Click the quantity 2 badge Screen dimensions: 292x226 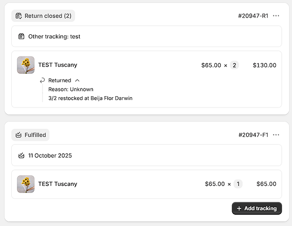235,65
